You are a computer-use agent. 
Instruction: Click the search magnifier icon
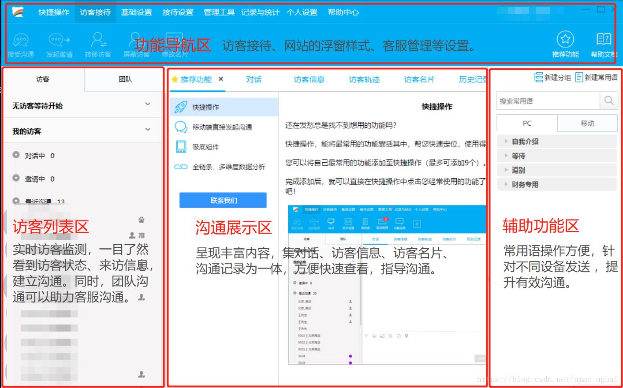point(609,101)
